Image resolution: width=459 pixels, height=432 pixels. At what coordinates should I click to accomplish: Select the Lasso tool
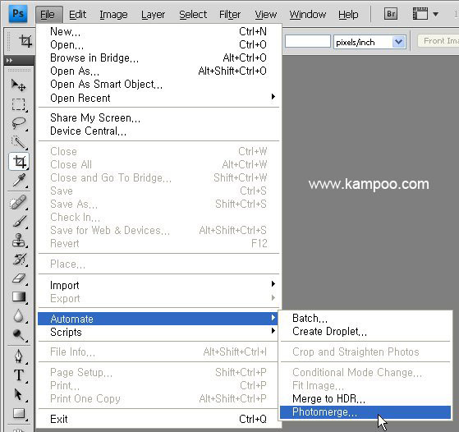click(x=19, y=123)
